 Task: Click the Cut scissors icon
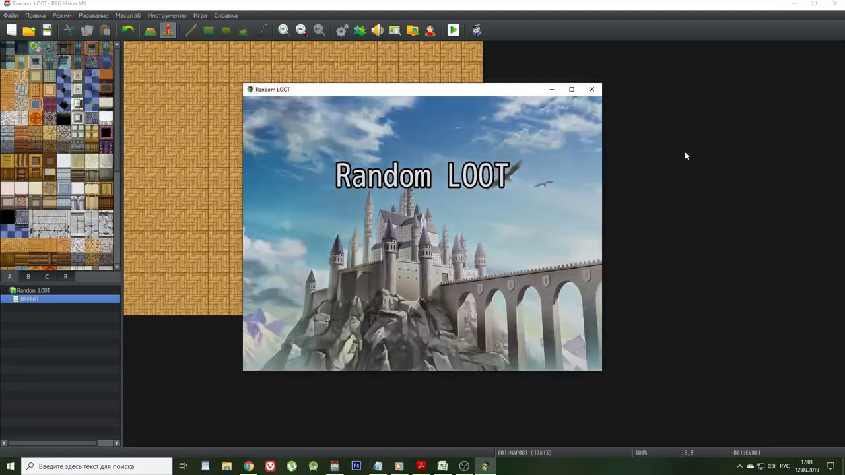pyautogui.click(x=69, y=30)
